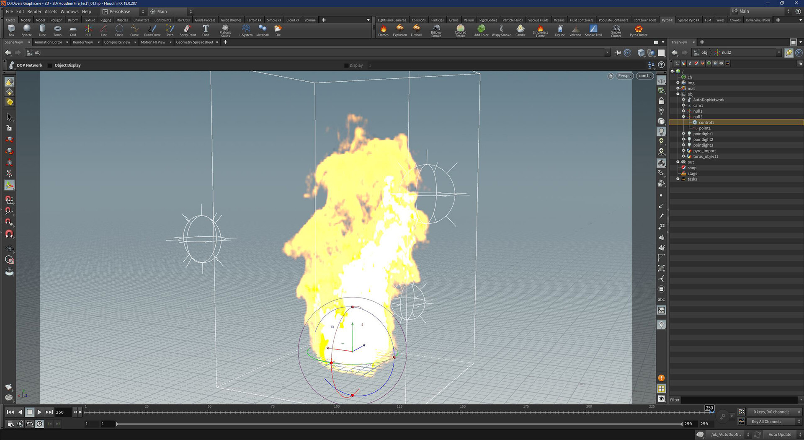Viewport: 804px width, 440px height.
Task: Click the current frame number field
Action: point(63,412)
